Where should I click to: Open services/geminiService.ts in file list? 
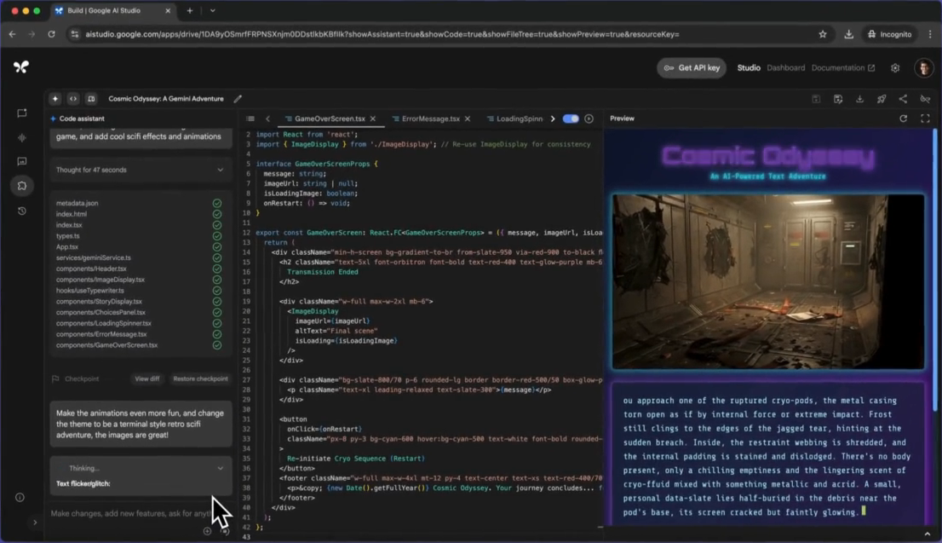pos(93,258)
